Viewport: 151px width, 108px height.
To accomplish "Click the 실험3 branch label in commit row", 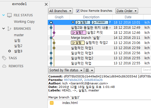I will (83, 22).
